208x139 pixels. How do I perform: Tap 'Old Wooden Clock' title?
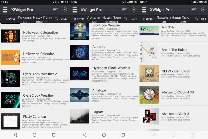click(x=176, y=71)
